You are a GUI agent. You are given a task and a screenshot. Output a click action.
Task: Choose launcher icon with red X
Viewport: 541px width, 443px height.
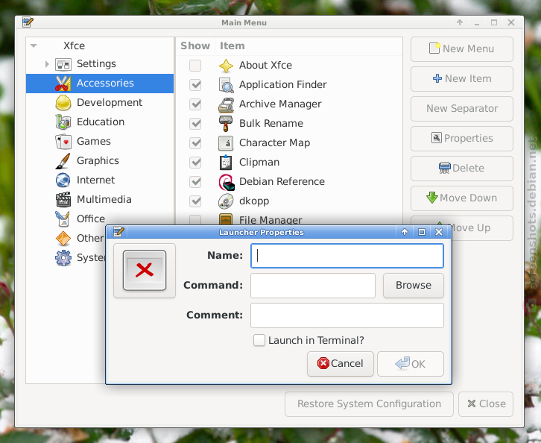click(145, 271)
